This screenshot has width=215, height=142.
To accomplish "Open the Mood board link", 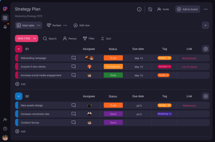I will (x=189, y=58).
